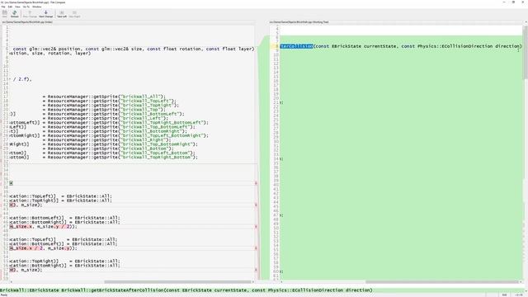The width and height of the screenshot is (528, 297).
Task: Click right pane horizontal scrollbar thumb
Action: (x=442, y=282)
